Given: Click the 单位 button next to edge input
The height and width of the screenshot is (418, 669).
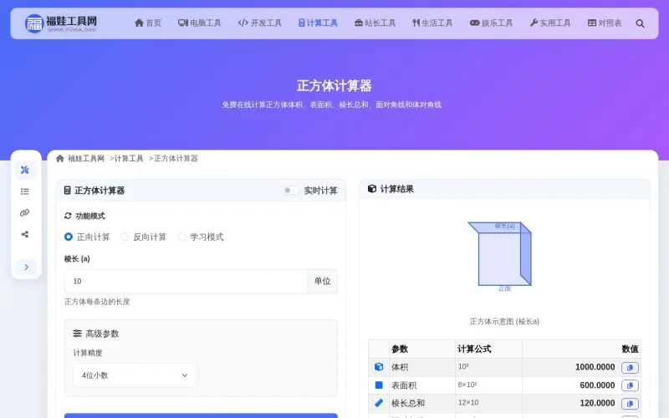Looking at the screenshot, I should 322,281.
